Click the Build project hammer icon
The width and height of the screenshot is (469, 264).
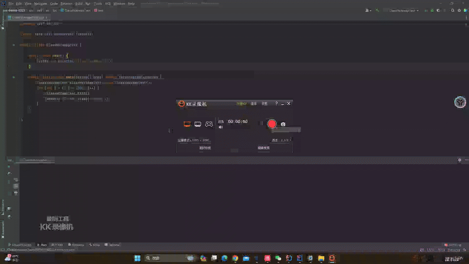click(377, 10)
